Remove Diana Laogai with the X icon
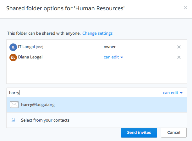 (x=179, y=57)
